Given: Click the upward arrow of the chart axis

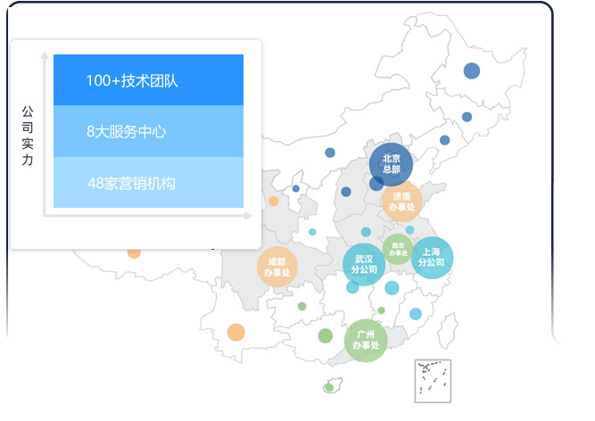Looking at the screenshot, I should pyautogui.click(x=45, y=55).
